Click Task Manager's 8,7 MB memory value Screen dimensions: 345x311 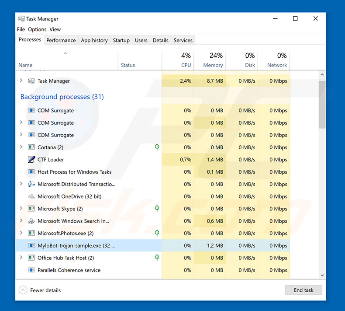pyautogui.click(x=215, y=81)
